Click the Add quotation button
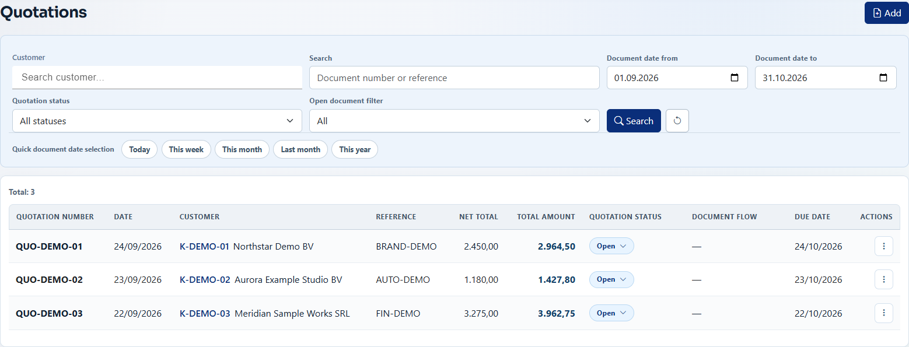The image size is (909, 347). [887, 13]
